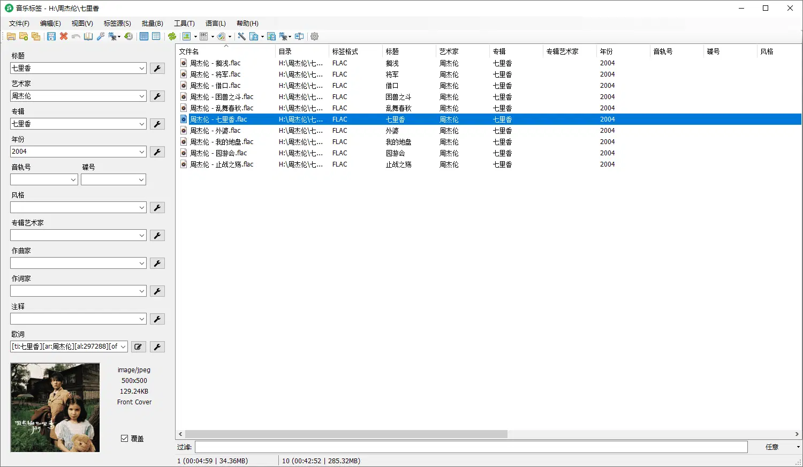
Task: Click the picture cover icon in toolbar
Action: [x=186, y=36]
